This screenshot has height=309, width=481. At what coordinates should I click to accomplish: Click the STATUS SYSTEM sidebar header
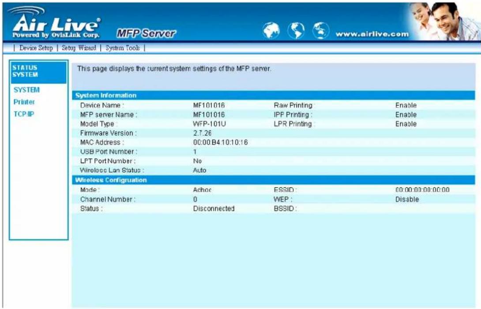(38, 72)
